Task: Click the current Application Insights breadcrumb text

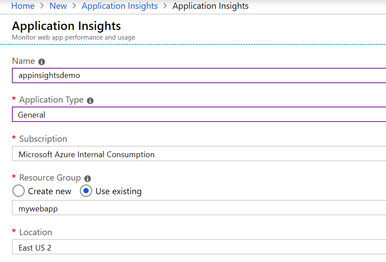Action: tap(210, 6)
